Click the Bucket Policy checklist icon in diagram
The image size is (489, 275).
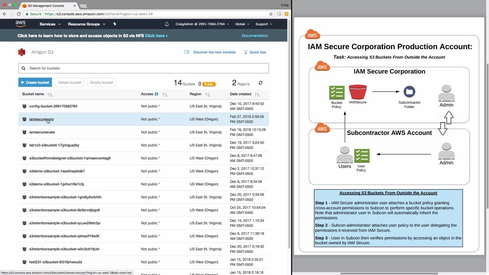[337, 93]
